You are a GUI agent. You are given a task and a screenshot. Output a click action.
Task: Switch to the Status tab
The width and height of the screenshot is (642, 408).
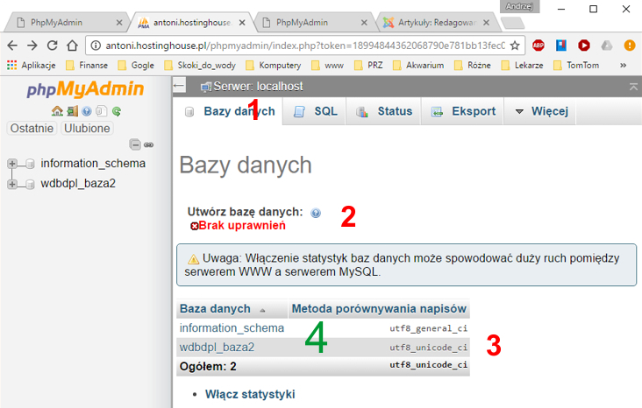tap(383, 111)
